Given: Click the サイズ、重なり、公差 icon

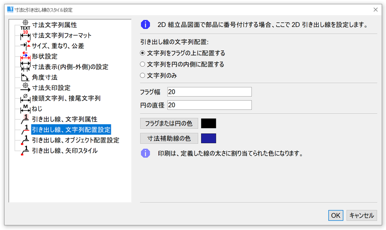Looking at the screenshot, I should (x=25, y=46).
